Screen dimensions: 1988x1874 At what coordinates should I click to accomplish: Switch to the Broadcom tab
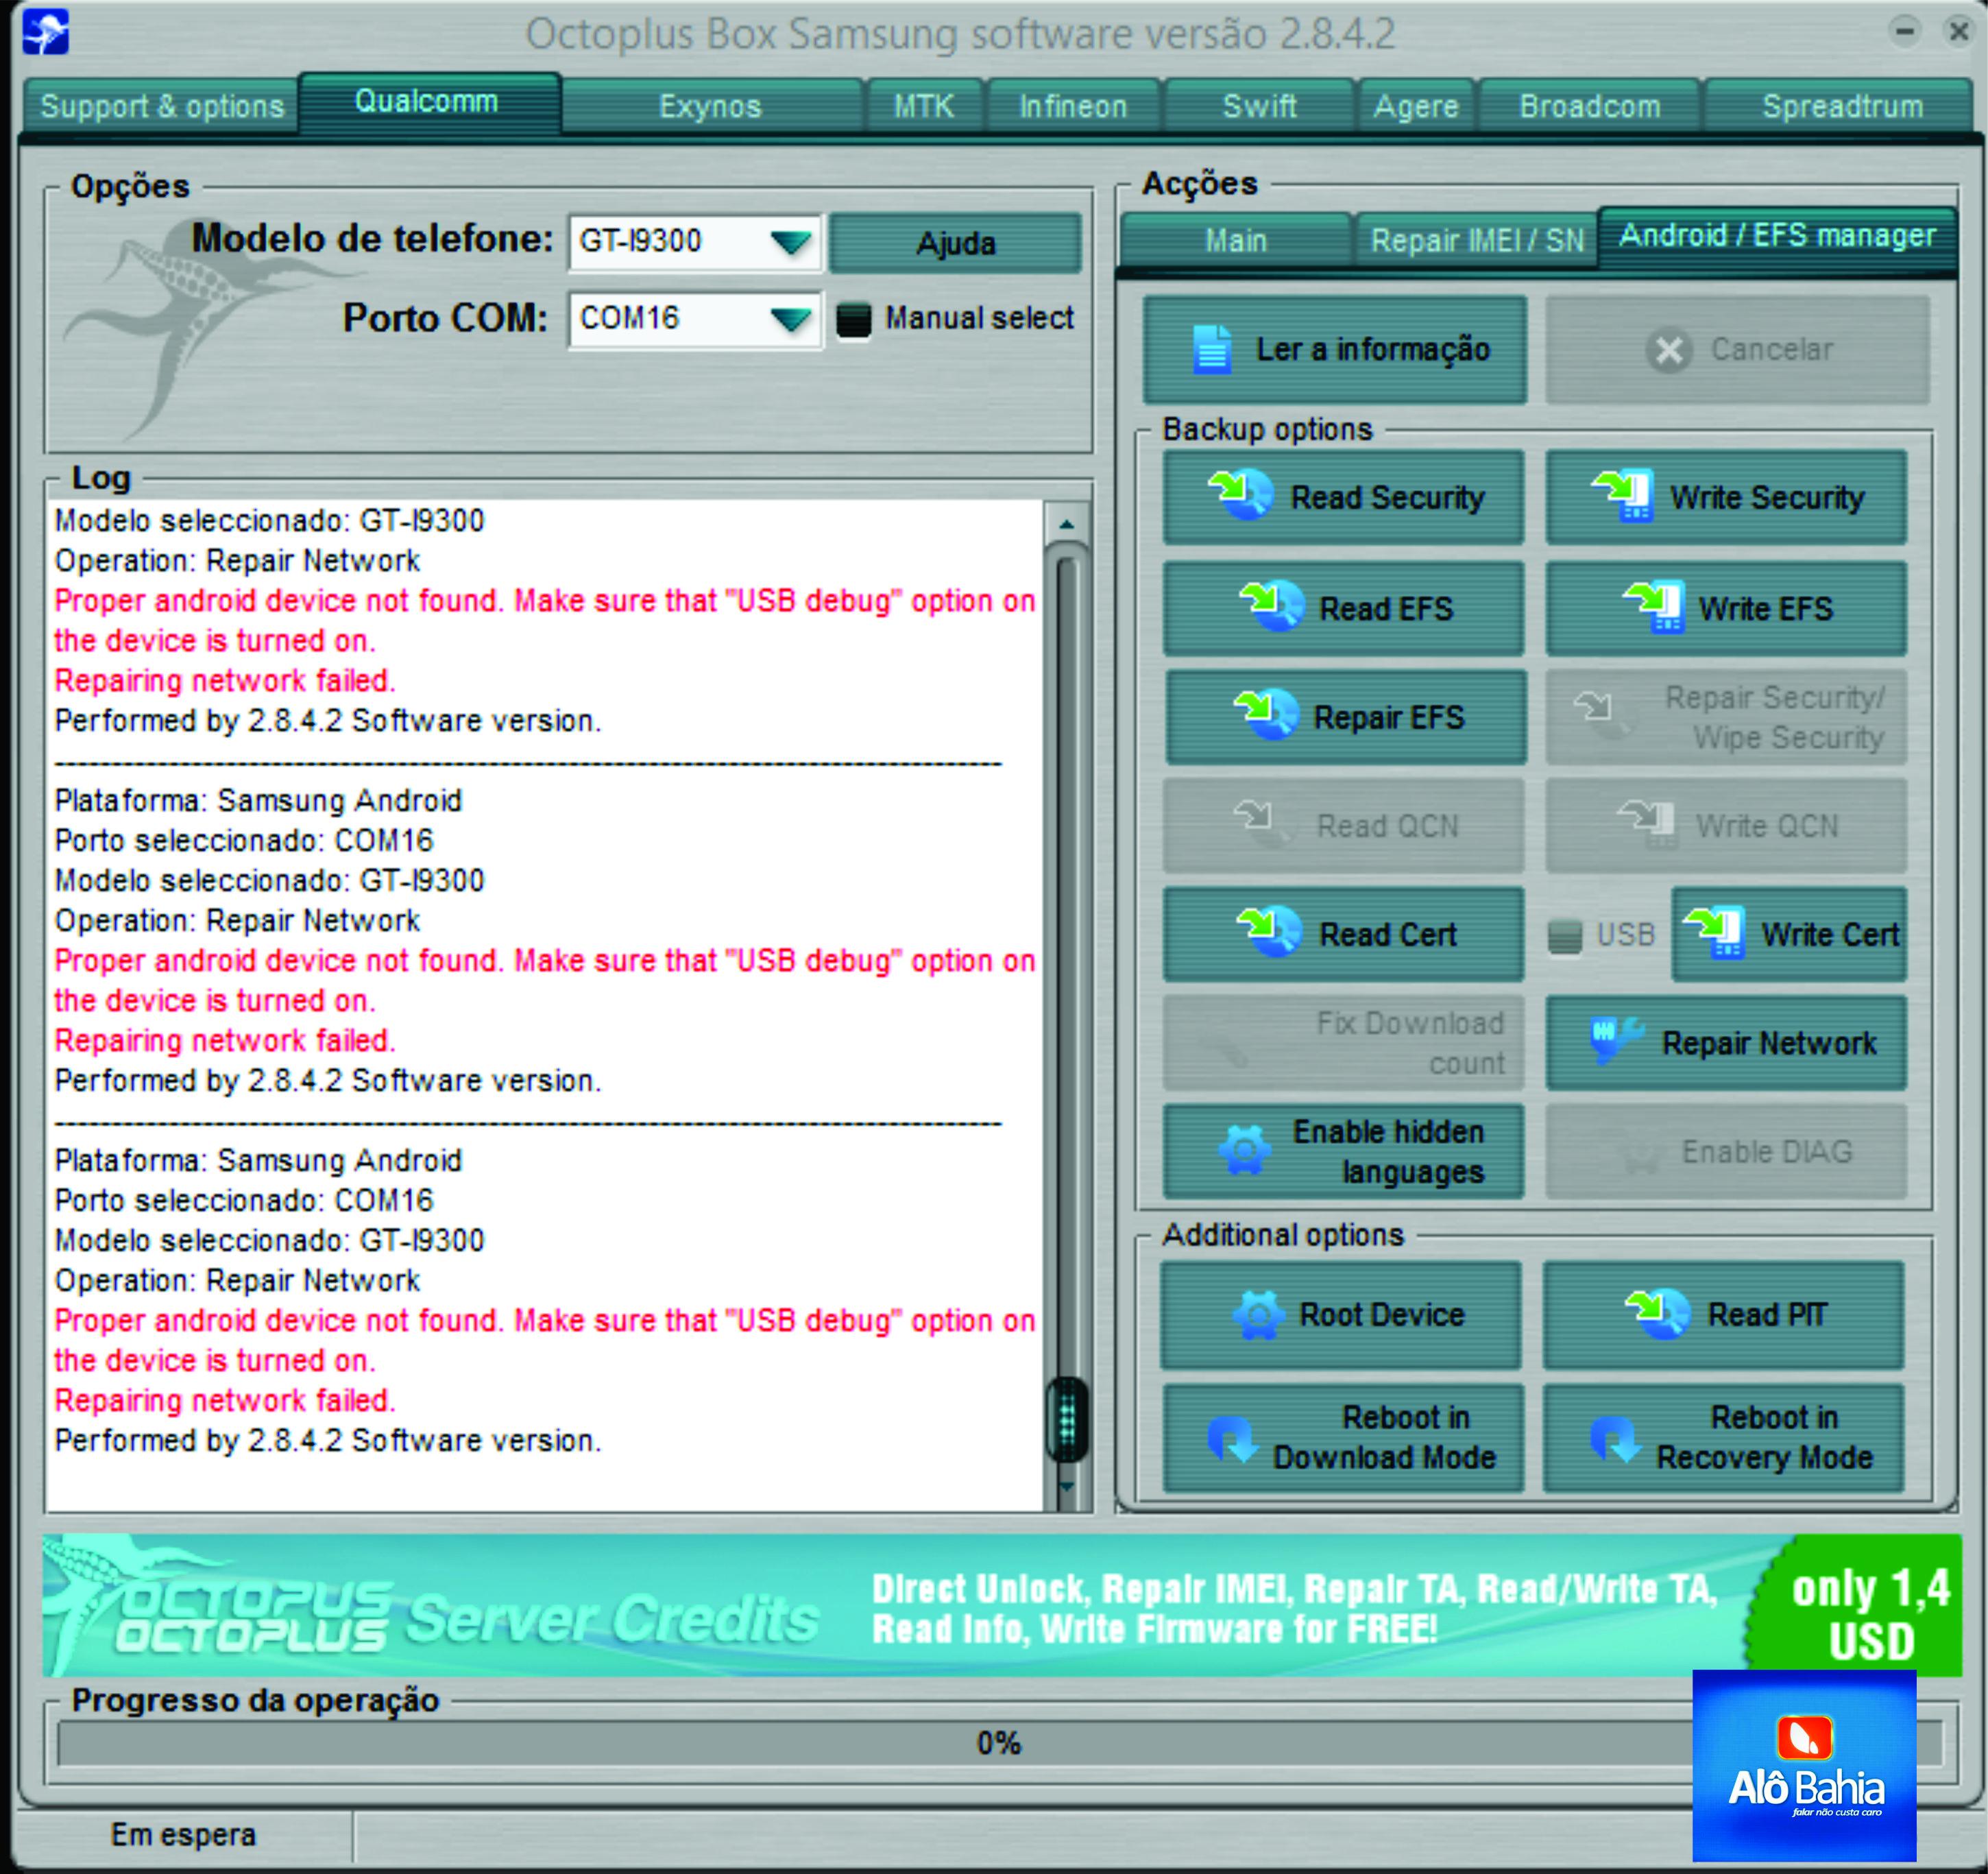[x=1590, y=106]
